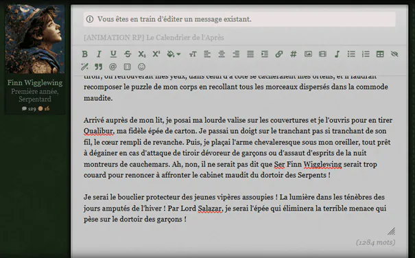Apply italic formatting
The image size is (415, 258).
point(99,54)
